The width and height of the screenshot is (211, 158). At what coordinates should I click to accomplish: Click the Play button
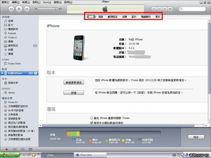click(x=19, y=9)
